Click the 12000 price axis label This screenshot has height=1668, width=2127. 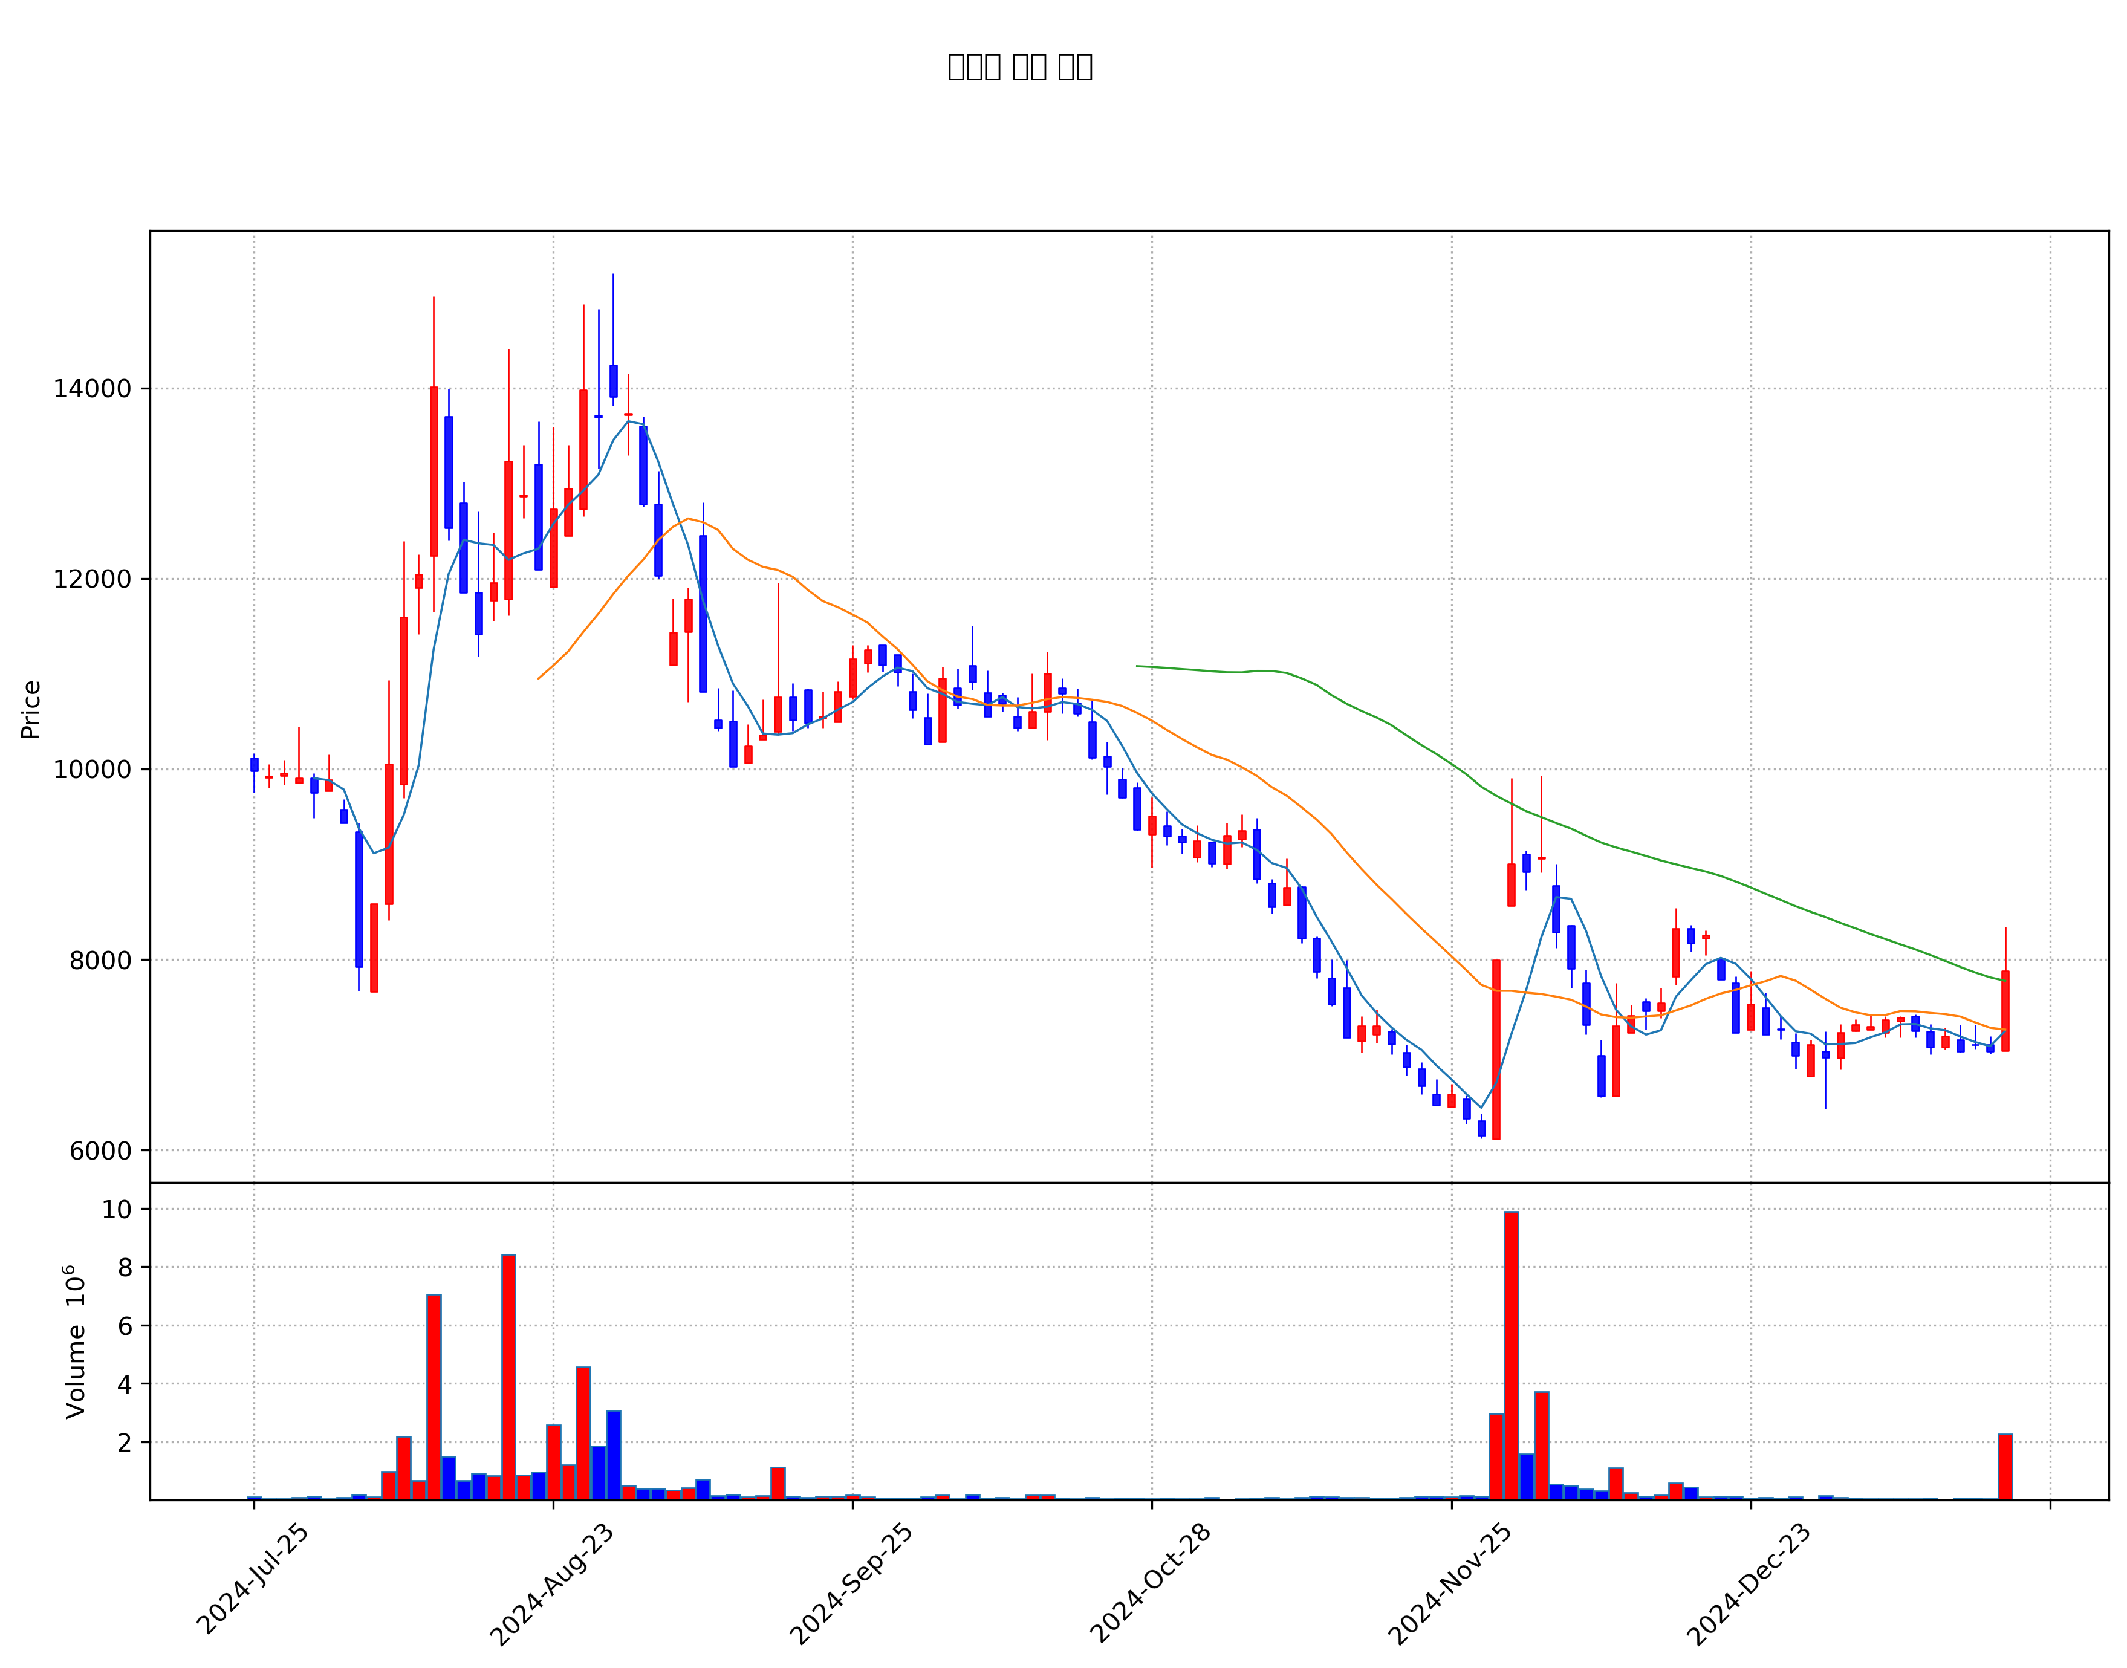[x=92, y=579]
